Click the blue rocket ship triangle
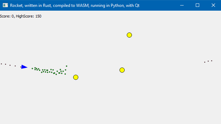Image resolution: width=221 pixels, height=124 pixels. [x=24, y=67]
